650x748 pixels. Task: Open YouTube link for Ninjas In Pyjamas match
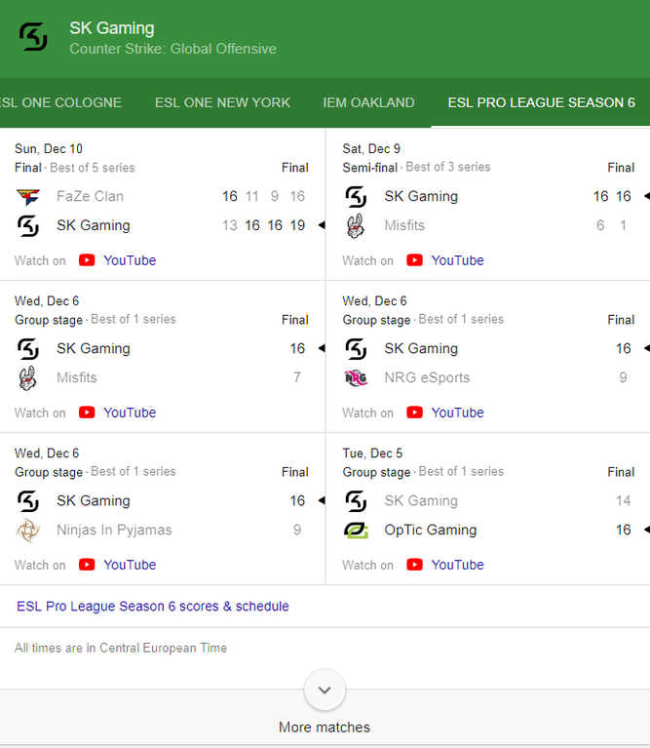point(130,565)
